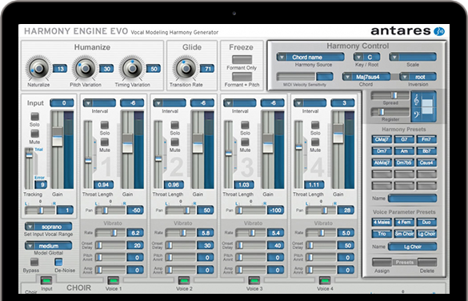Select the Dm7 harmony preset
The width and height of the screenshot is (468, 301).
coord(382,150)
